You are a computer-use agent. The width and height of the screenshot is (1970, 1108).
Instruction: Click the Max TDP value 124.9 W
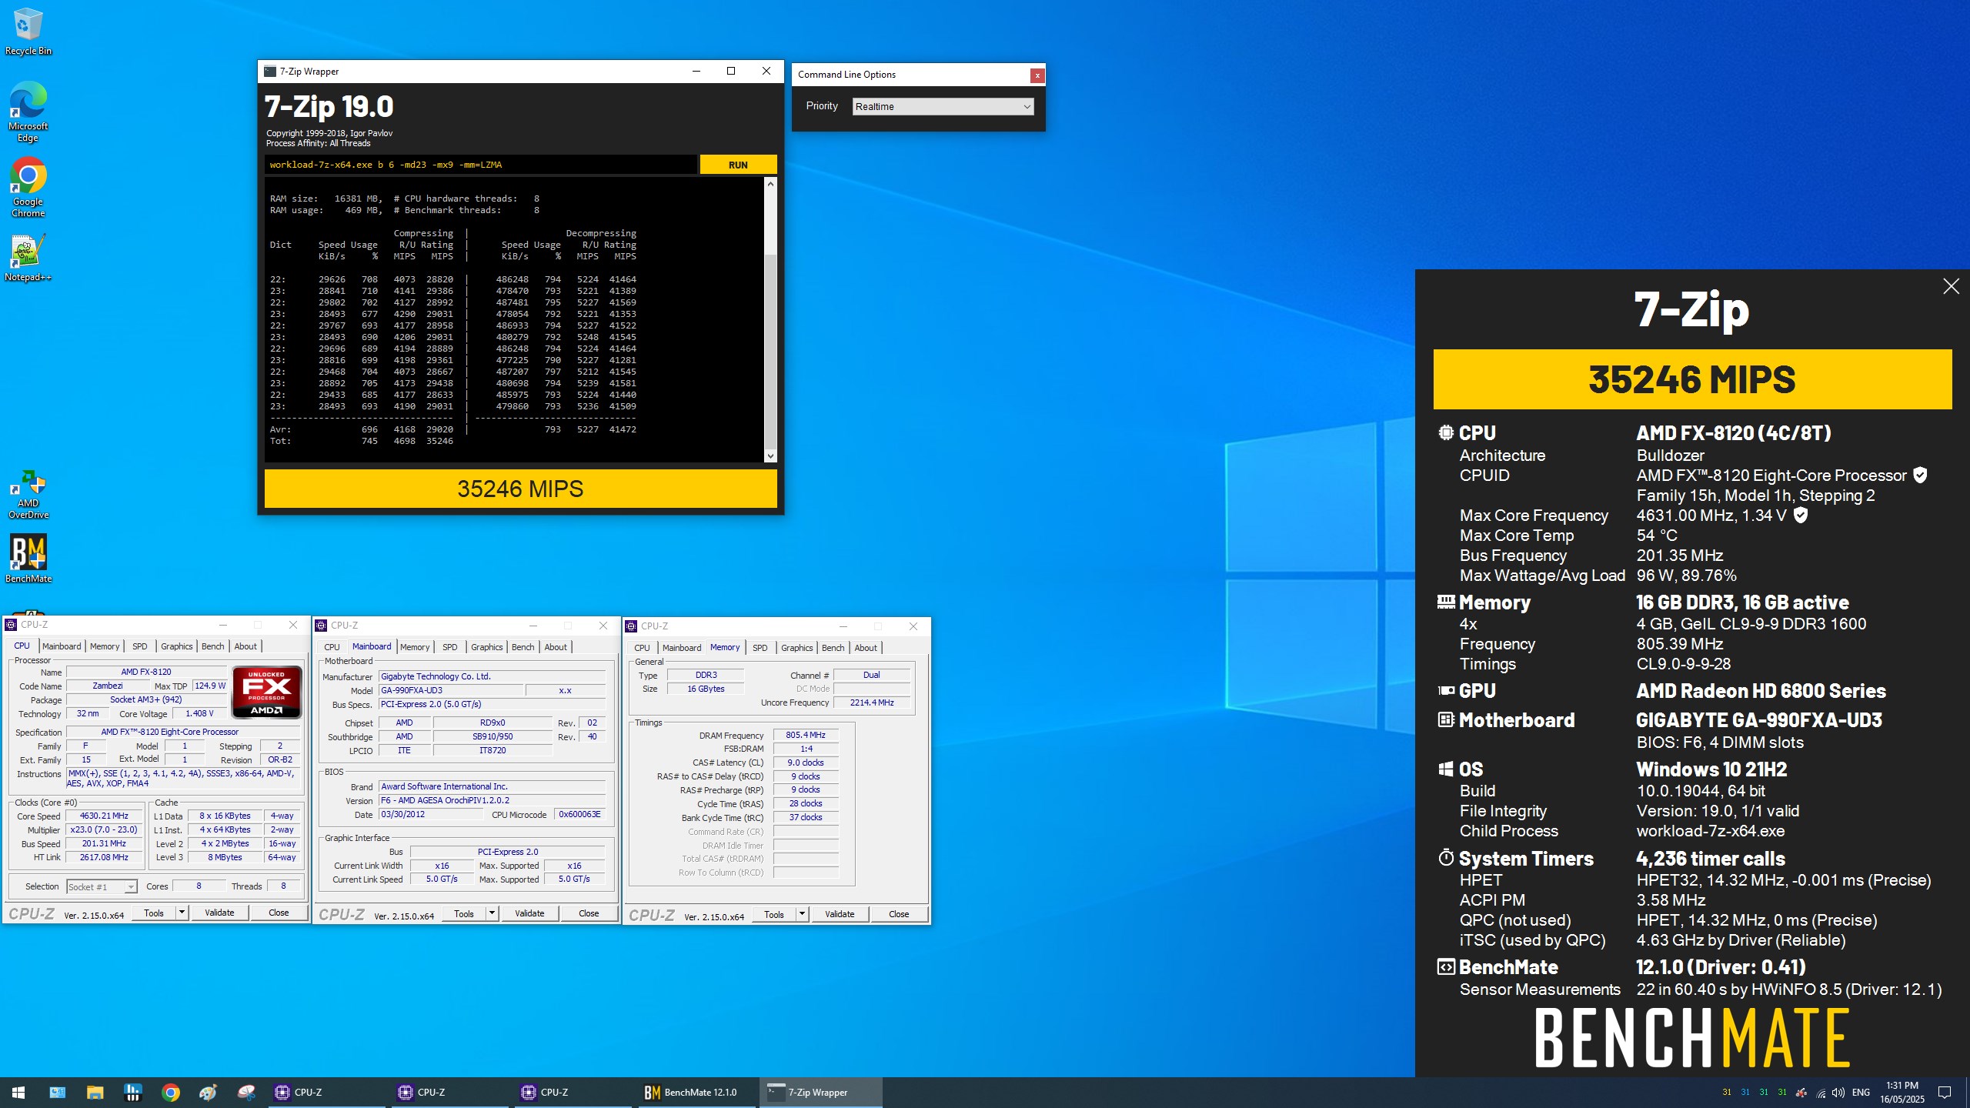click(x=210, y=686)
